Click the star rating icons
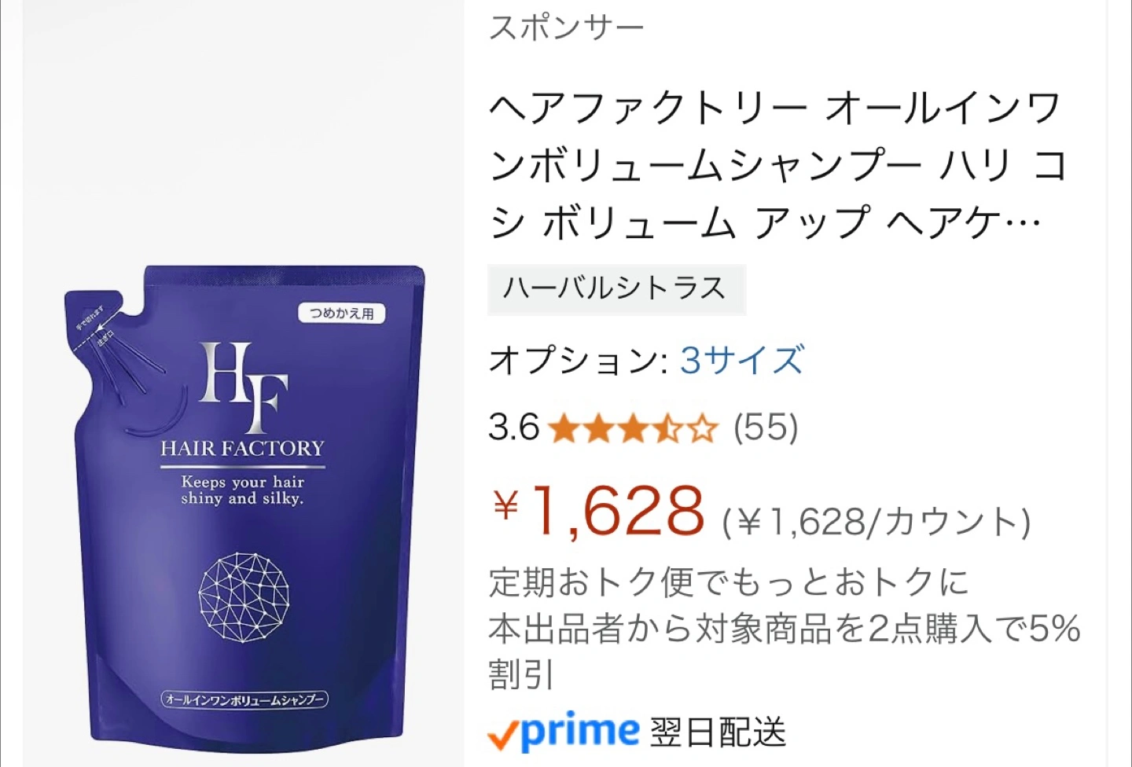 click(633, 429)
